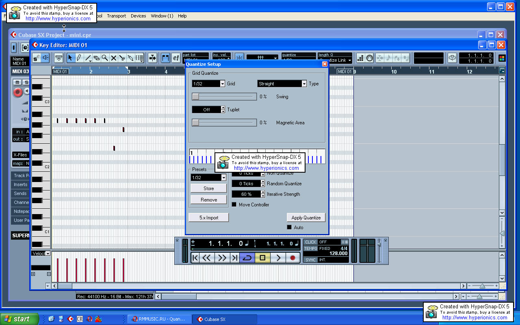Click the Store preset button

209,188
